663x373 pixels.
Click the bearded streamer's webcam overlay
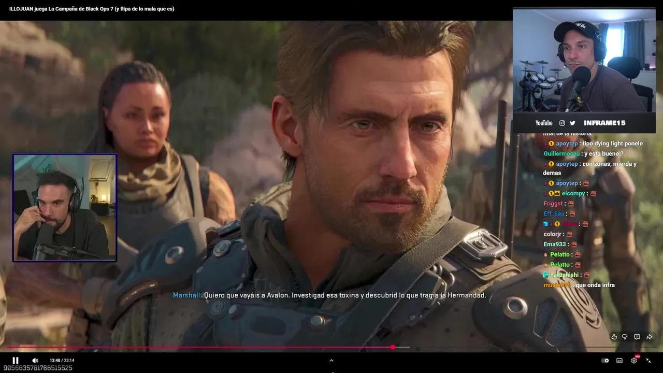65,208
